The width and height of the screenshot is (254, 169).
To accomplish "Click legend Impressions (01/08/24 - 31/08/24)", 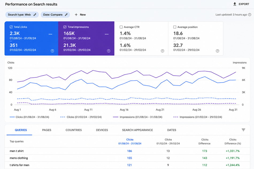I will coord(137,117).
